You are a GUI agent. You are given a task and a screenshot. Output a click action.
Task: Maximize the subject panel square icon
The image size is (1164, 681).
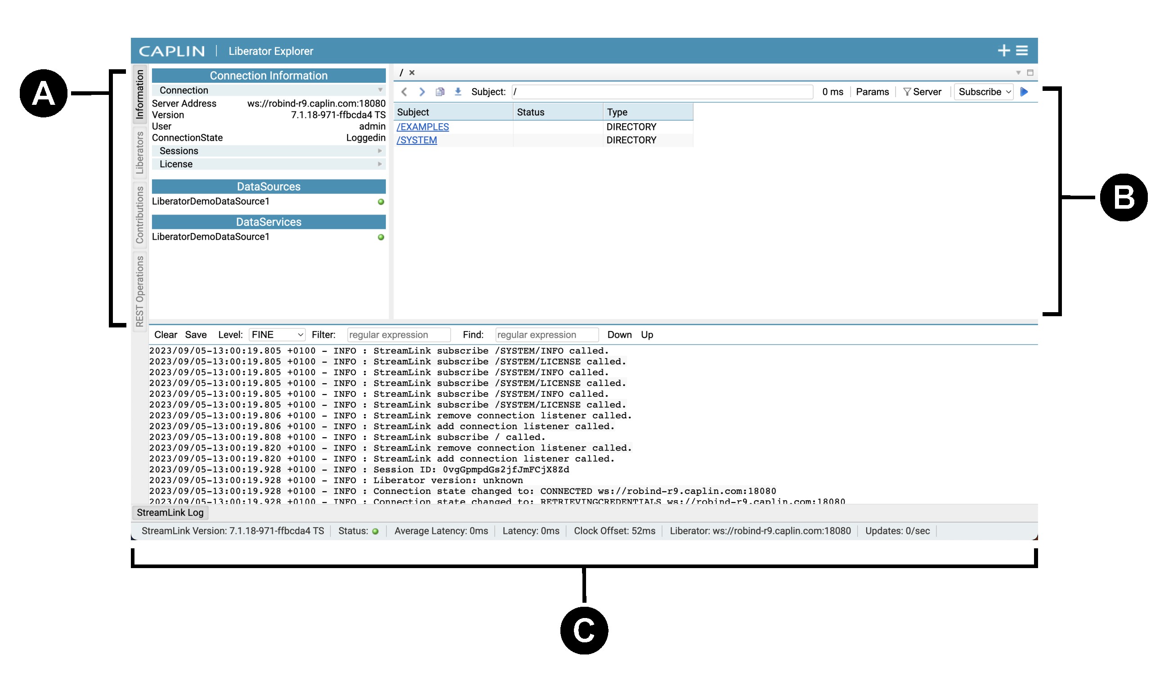point(1030,72)
